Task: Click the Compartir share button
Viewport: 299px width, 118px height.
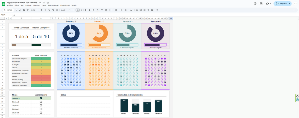Action: tap(281, 4)
